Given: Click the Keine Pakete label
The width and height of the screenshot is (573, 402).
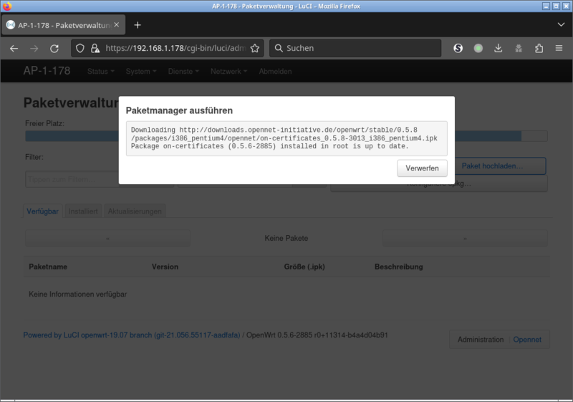Looking at the screenshot, I should [286, 239].
